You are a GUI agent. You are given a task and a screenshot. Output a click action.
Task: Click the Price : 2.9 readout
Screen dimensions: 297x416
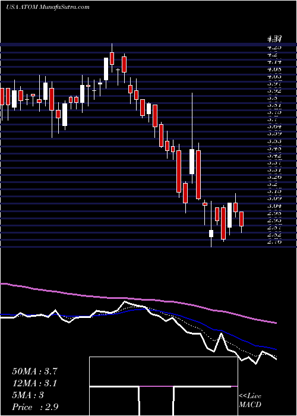click(x=35, y=407)
